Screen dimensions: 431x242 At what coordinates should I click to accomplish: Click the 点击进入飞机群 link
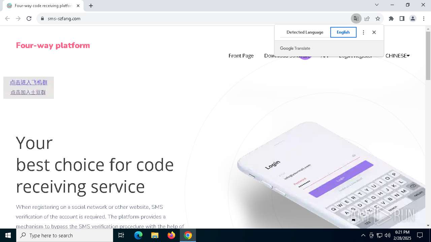pos(29,82)
